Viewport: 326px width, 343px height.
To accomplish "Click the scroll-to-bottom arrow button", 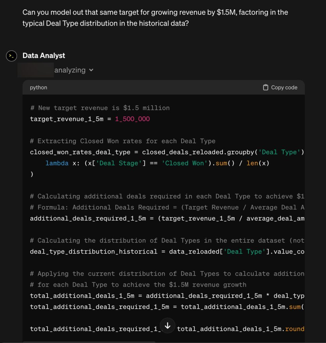I will click(168, 326).
